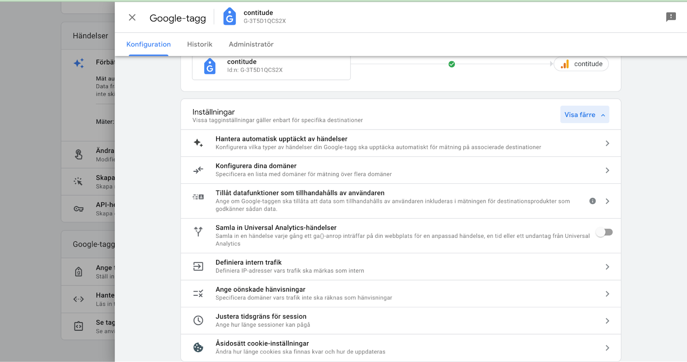
Task: Open Konfigurera dina domäner setting
Action: coord(401,170)
